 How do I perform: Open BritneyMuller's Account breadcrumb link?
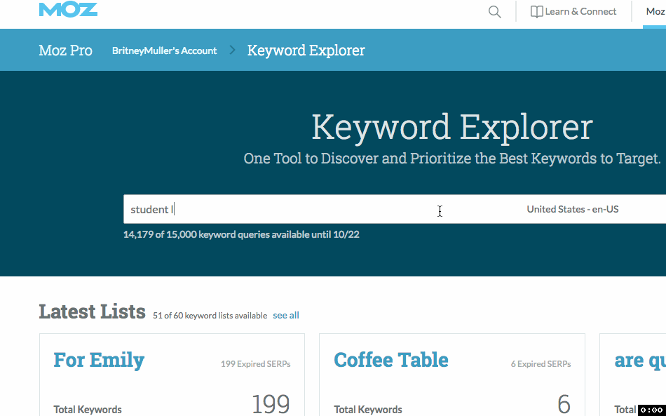click(x=164, y=50)
